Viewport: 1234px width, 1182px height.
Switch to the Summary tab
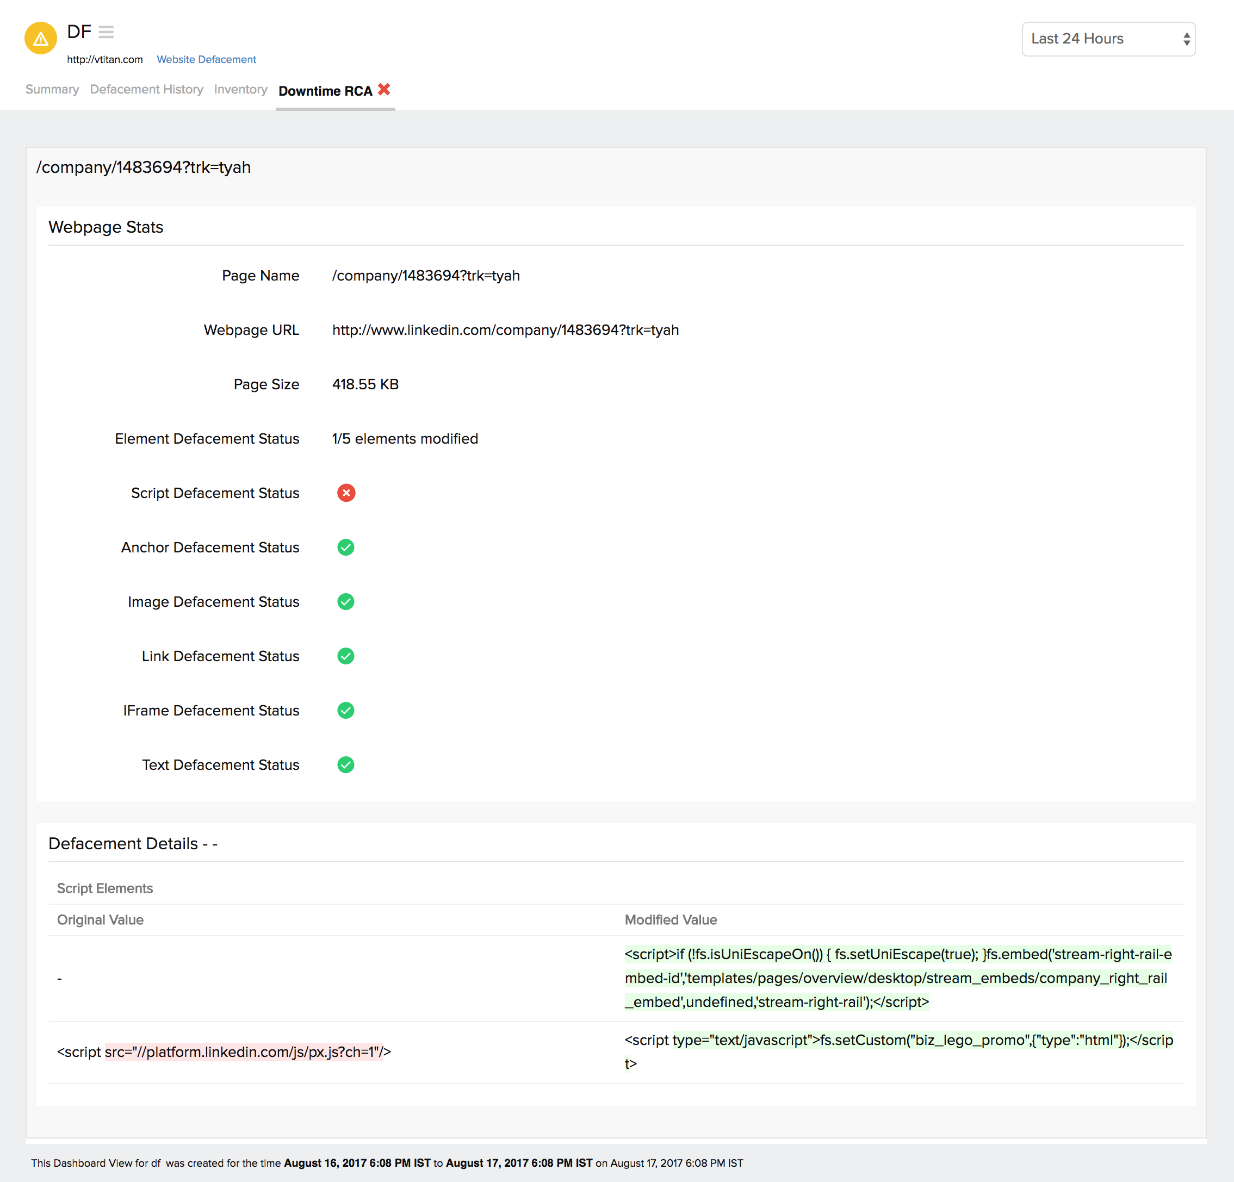[x=52, y=89]
